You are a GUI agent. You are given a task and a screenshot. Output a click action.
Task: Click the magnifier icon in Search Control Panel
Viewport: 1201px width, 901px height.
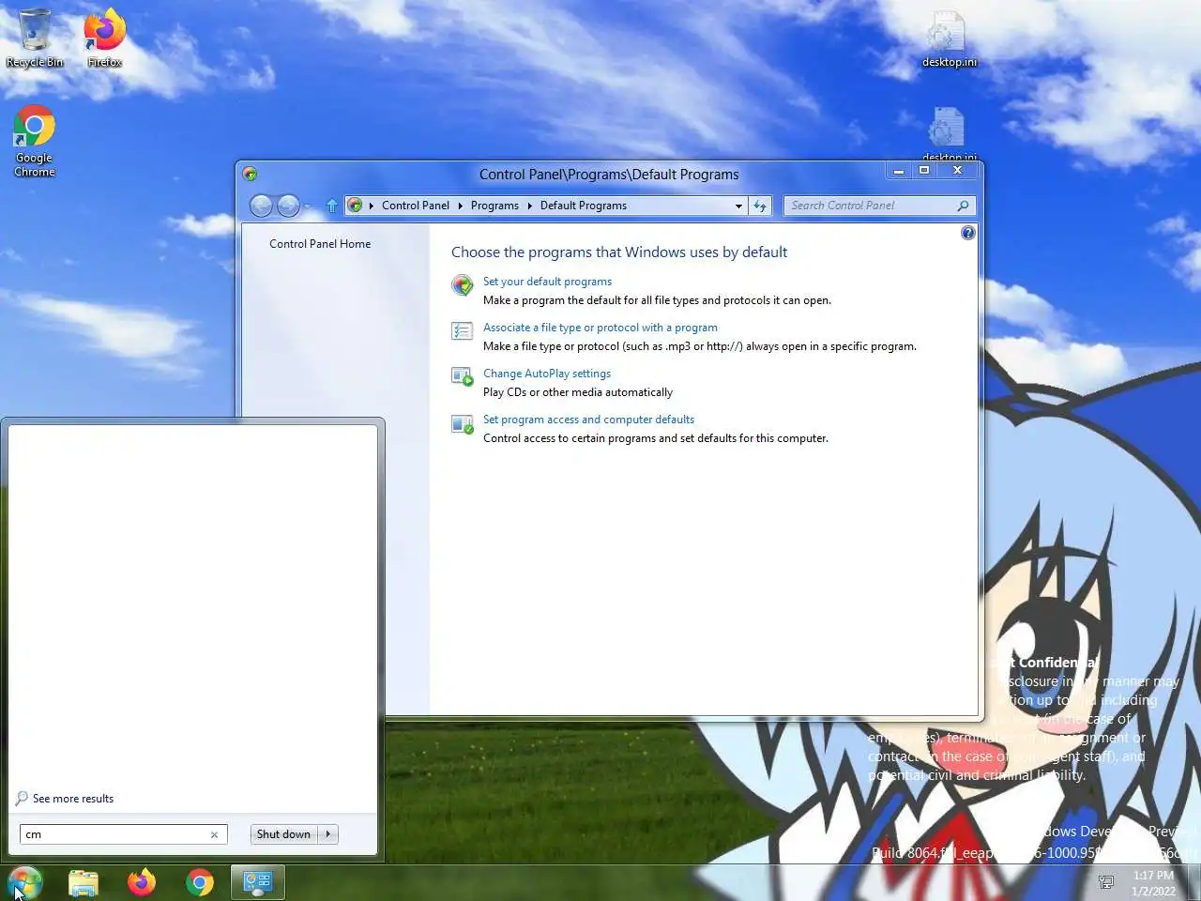963,206
